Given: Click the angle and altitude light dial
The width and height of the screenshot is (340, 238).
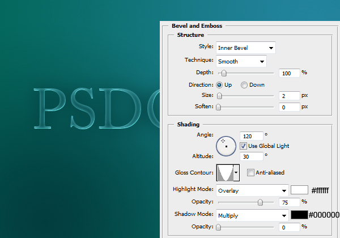Looking at the screenshot, I should coord(226,146).
